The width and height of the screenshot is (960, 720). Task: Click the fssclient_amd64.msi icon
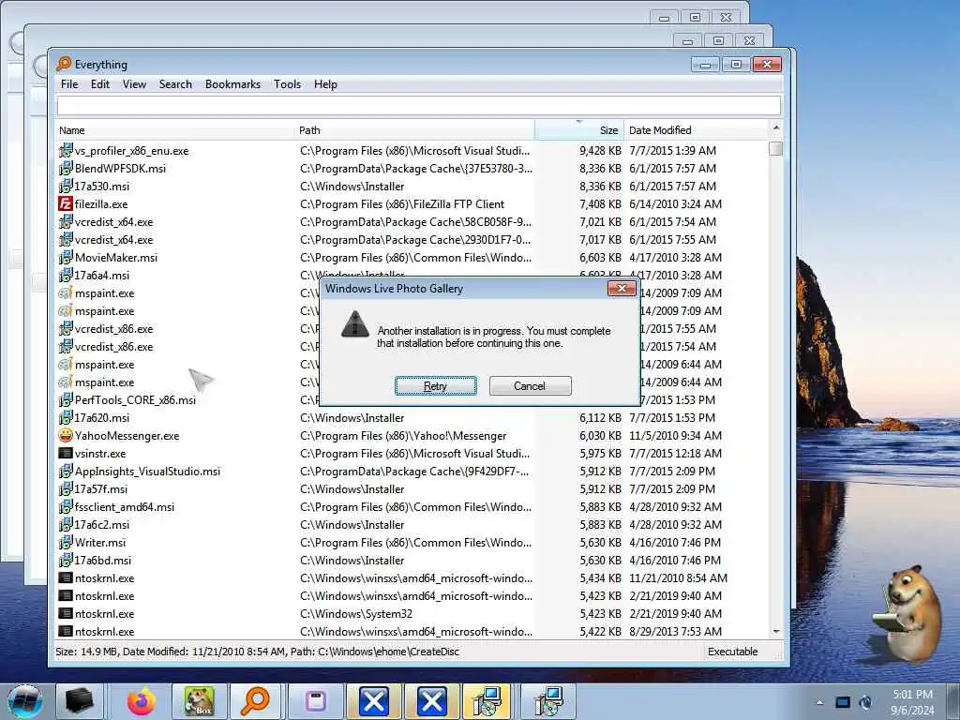click(66, 506)
